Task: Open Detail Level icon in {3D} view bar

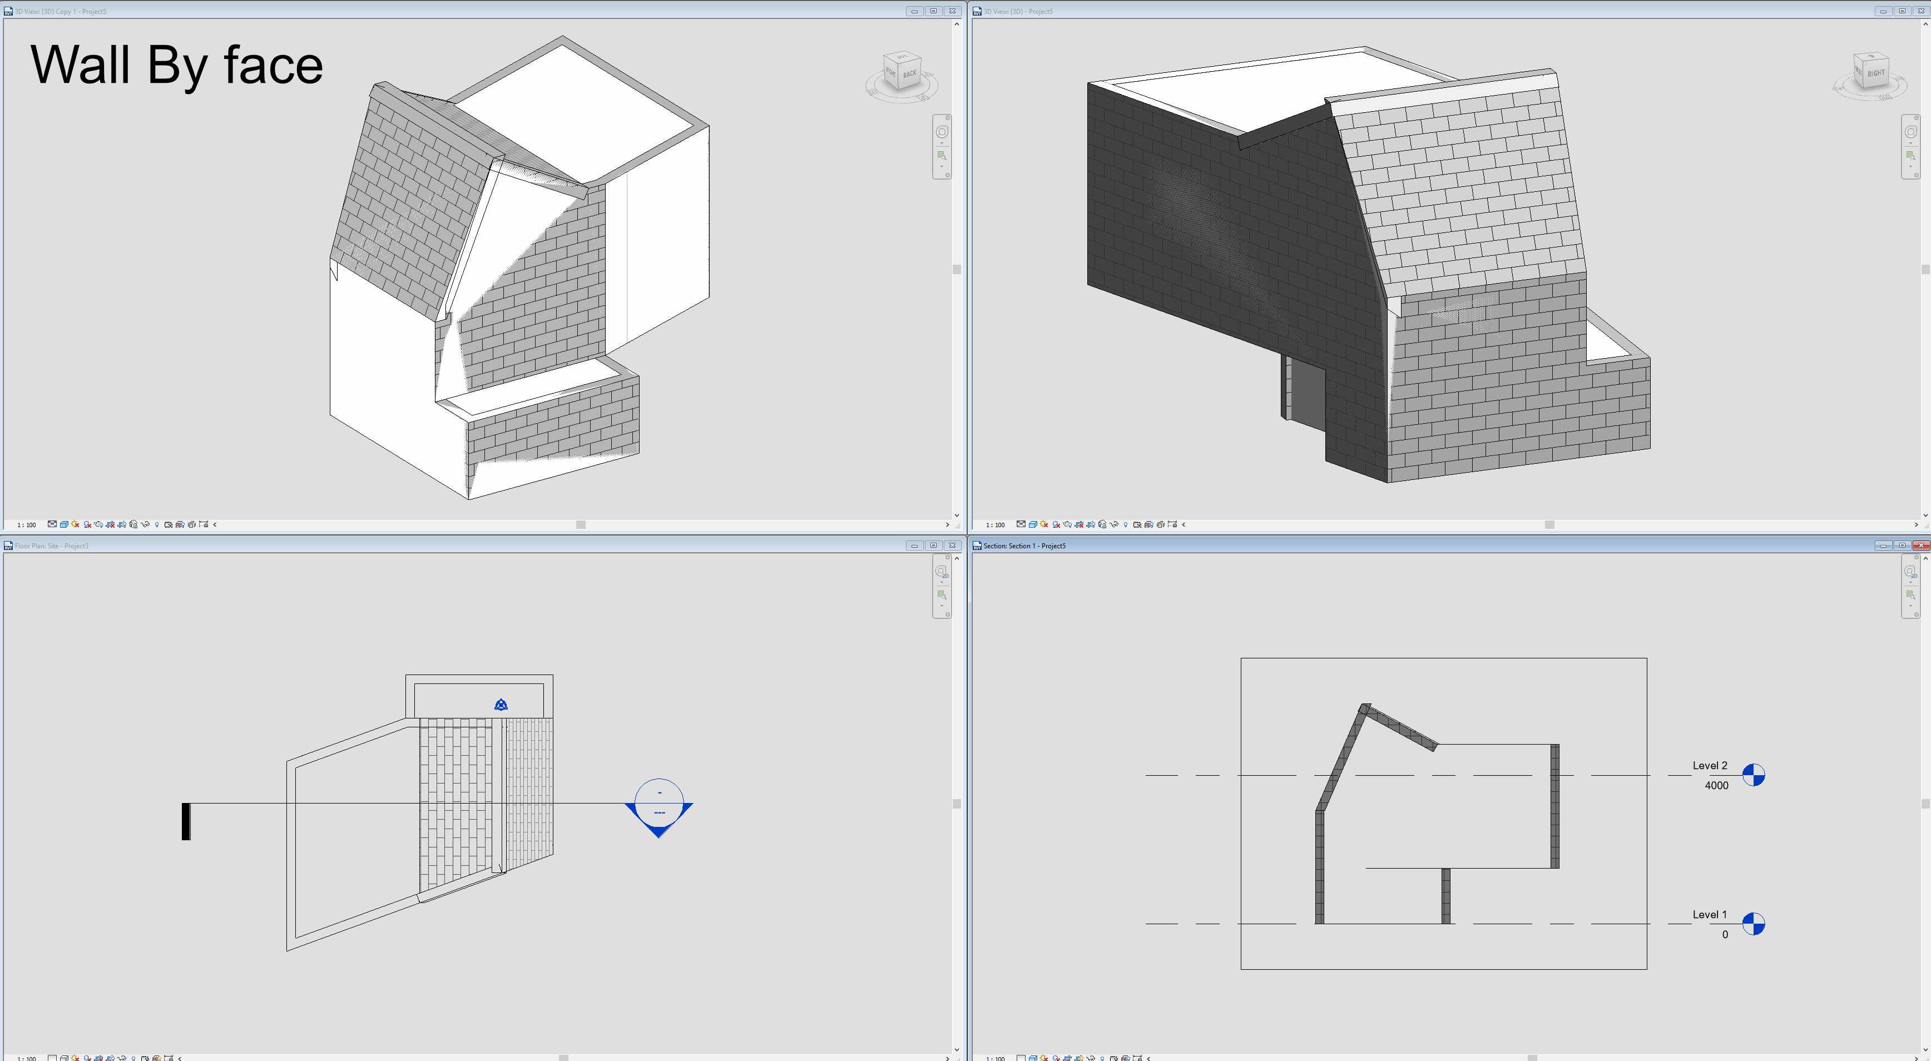Action: [x=1021, y=524]
